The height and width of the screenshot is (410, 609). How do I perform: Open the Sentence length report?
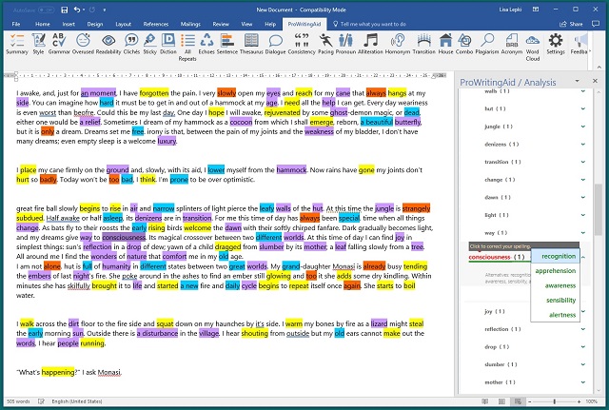point(227,44)
